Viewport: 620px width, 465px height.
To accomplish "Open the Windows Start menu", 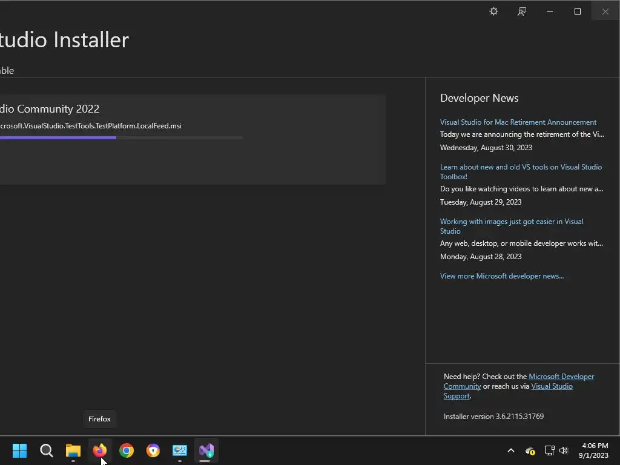I will (x=19, y=450).
